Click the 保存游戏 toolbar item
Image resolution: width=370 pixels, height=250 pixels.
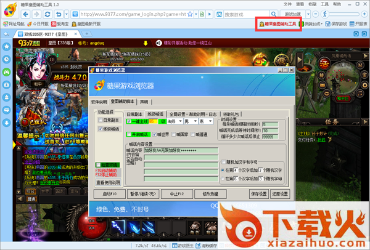[336, 24]
